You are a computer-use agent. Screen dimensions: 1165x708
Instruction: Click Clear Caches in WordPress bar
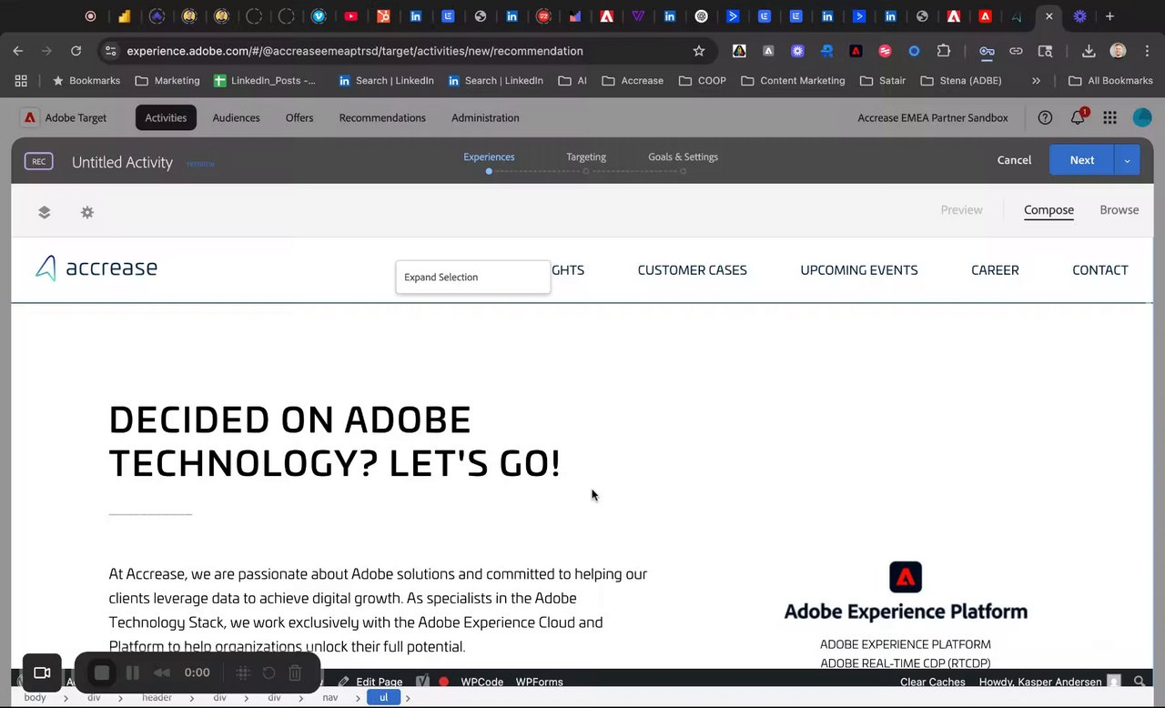point(933,682)
